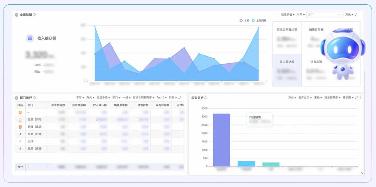Click refresh icon beside 部门排行 title
Image resolution: width=376 pixels, height=187 pixels.
pyautogui.click(x=35, y=98)
